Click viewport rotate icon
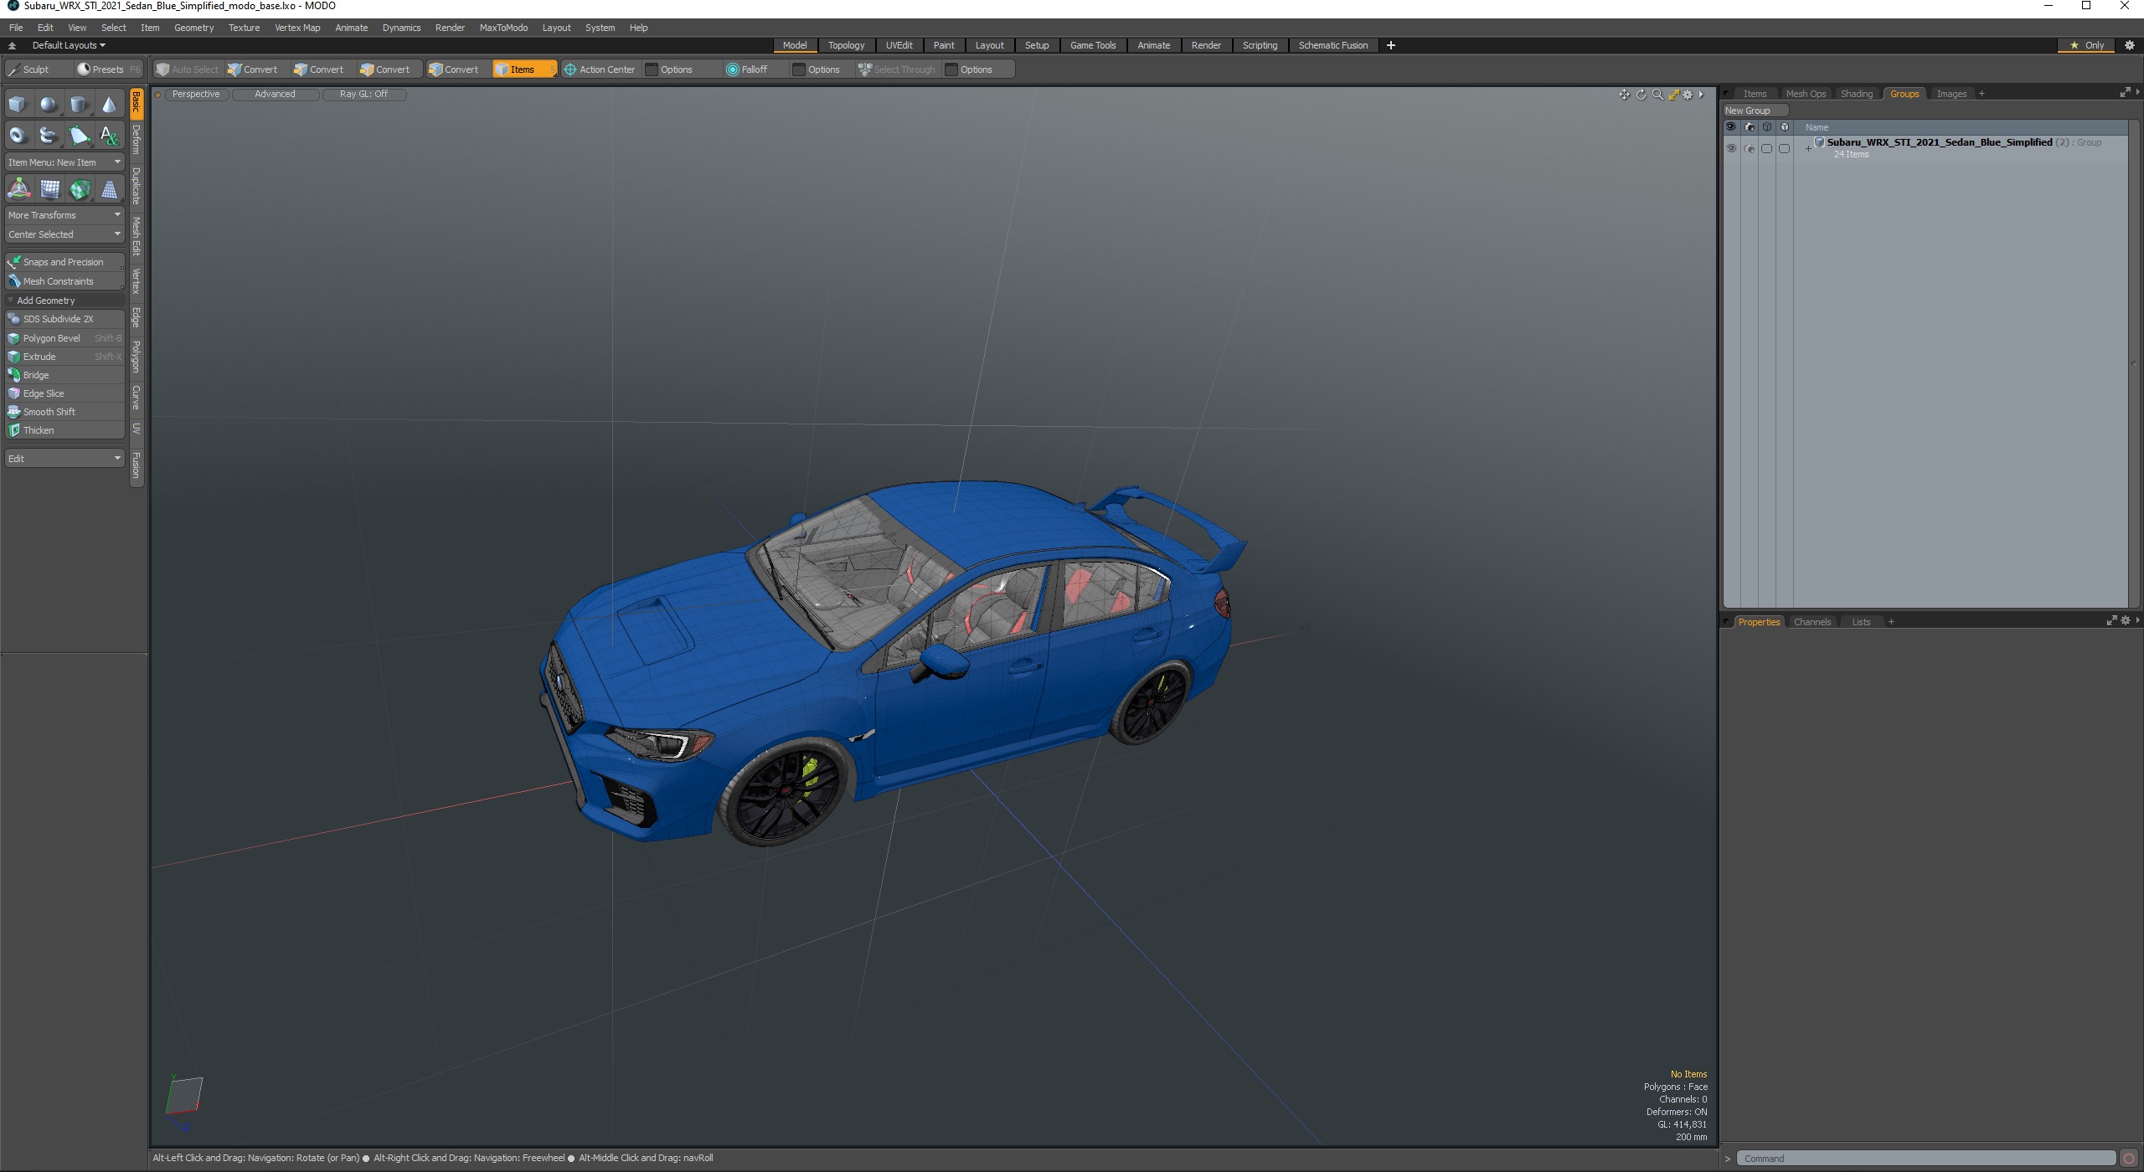Viewport: 2144px width, 1172px height. pos(1641,95)
